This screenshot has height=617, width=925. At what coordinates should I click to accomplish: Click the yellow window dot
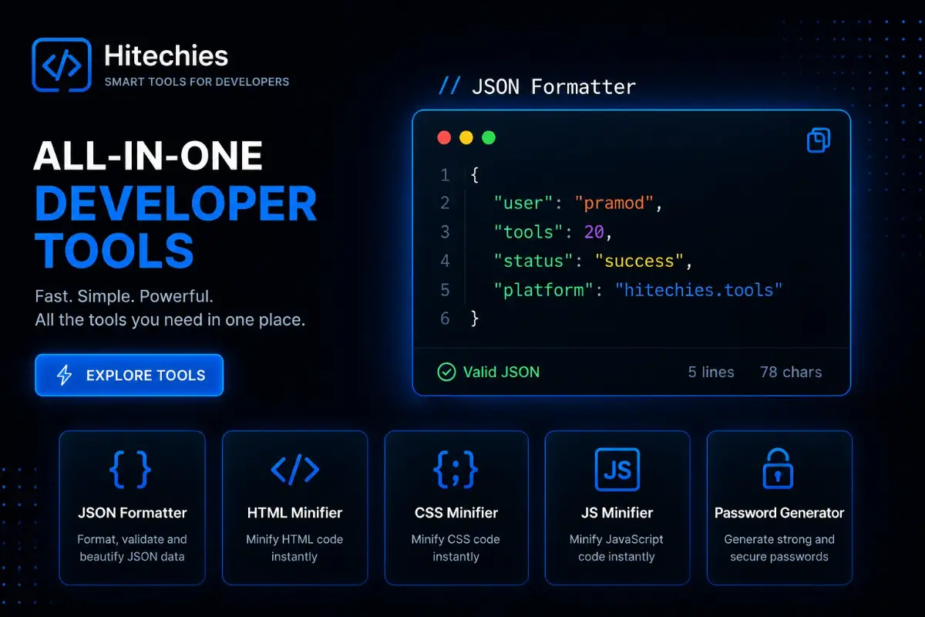[466, 138]
